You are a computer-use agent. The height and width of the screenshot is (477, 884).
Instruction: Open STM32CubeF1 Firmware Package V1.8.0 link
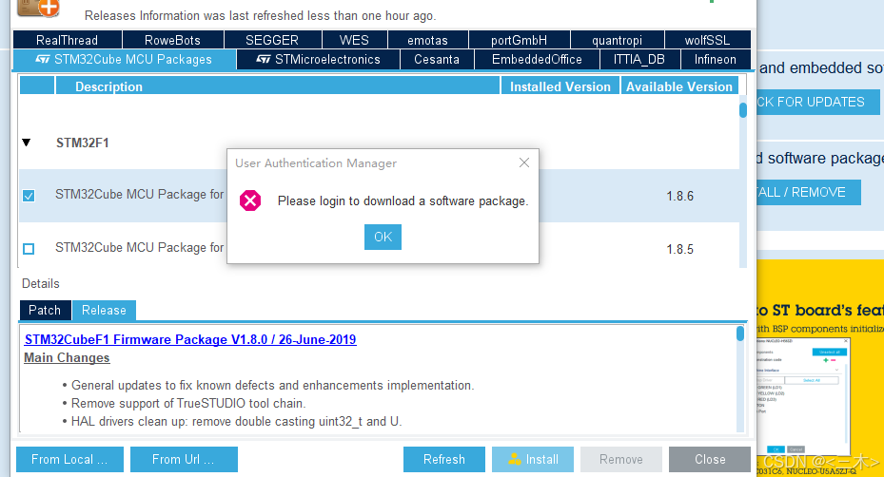pyautogui.click(x=190, y=339)
